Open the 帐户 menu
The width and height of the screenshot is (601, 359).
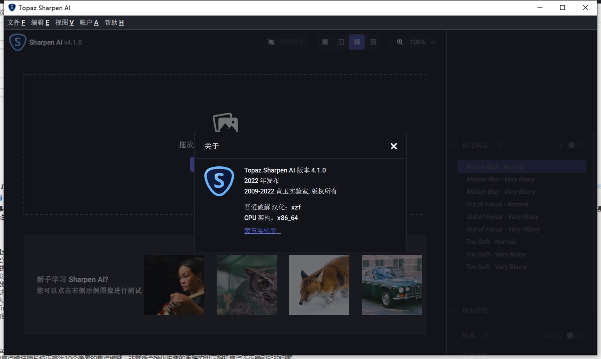[x=89, y=23]
